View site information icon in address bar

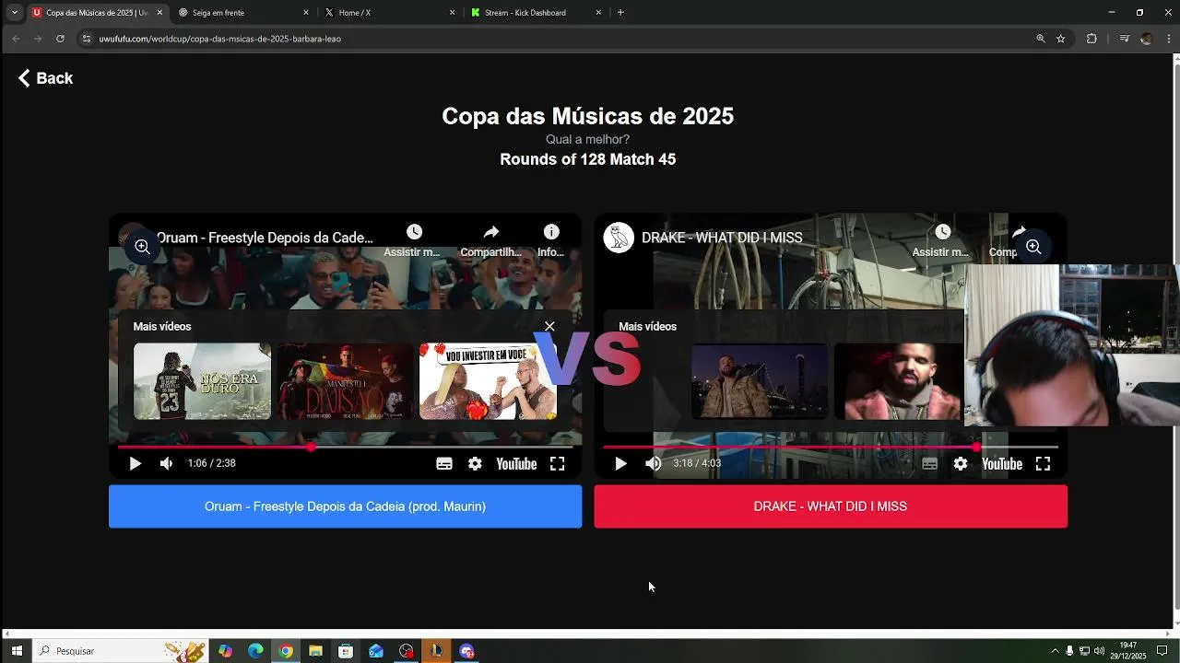(87, 39)
